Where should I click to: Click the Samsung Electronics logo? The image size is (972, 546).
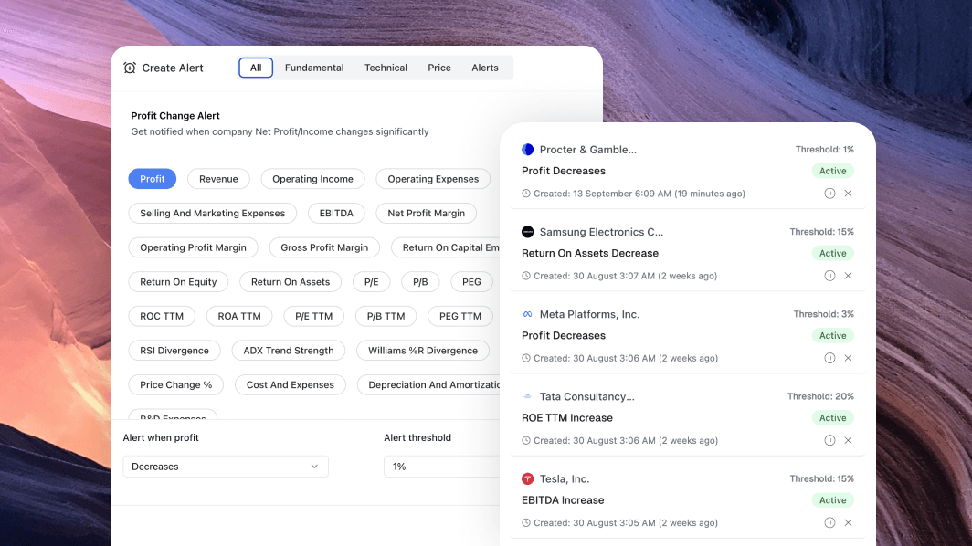(527, 232)
